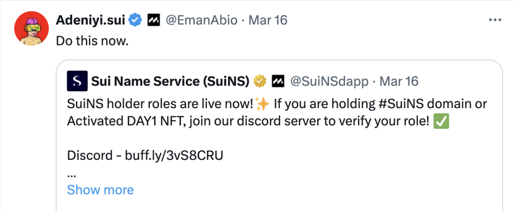Click the Adeniyi.sui display name
Image resolution: width=513 pixels, height=212 pixels.
91,20
